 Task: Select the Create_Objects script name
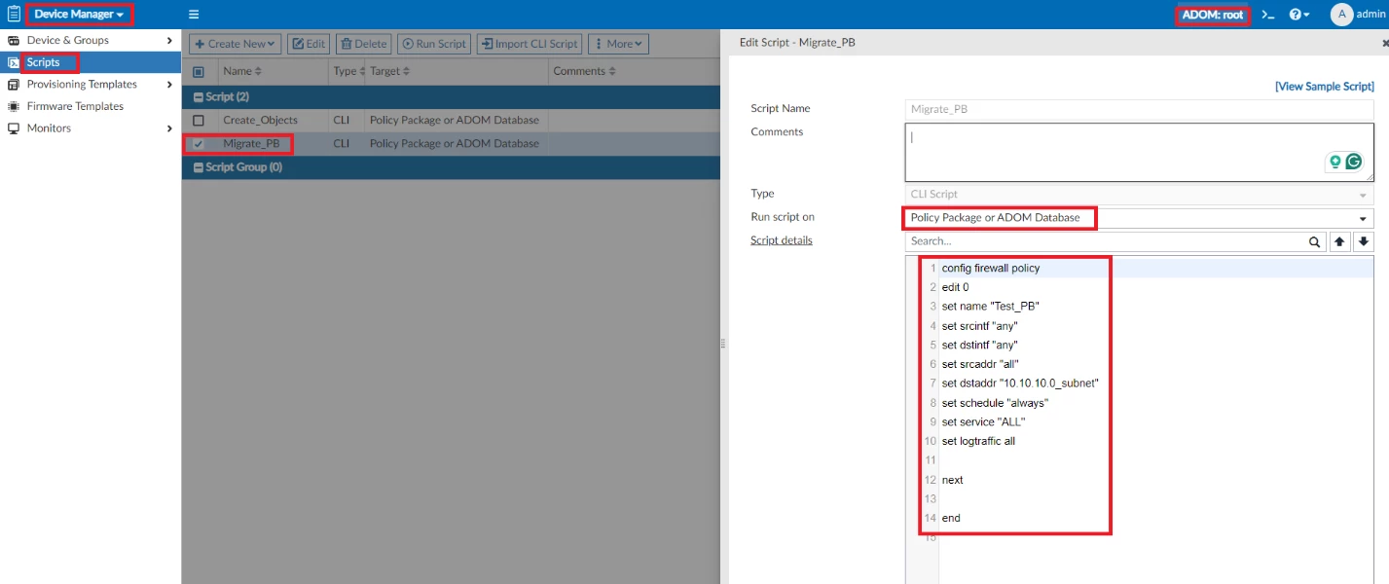click(x=260, y=121)
